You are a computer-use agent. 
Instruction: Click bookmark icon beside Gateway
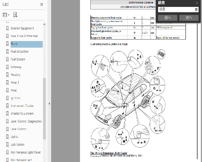pos(7,67)
